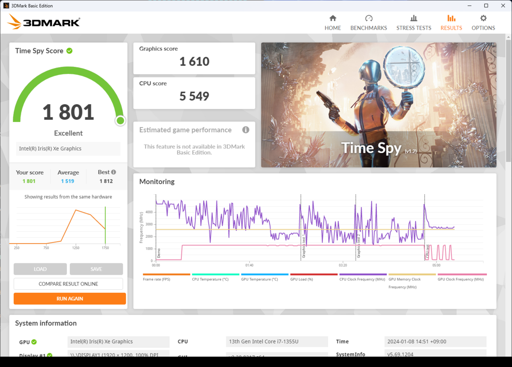
Task: Click the Time field 2024-01-08 14:51
Action: click(x=435, y=341)
